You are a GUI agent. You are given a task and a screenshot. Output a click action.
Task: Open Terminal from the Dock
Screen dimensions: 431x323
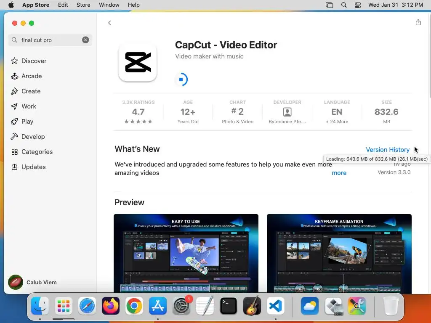229,306
